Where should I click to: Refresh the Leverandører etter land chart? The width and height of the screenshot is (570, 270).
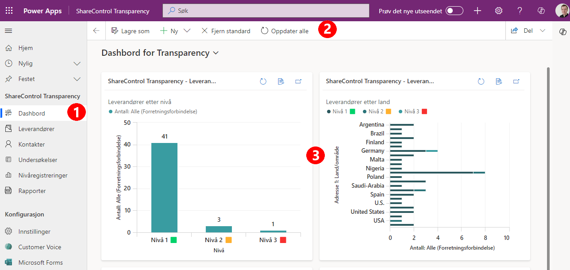[x=481, y=81]
